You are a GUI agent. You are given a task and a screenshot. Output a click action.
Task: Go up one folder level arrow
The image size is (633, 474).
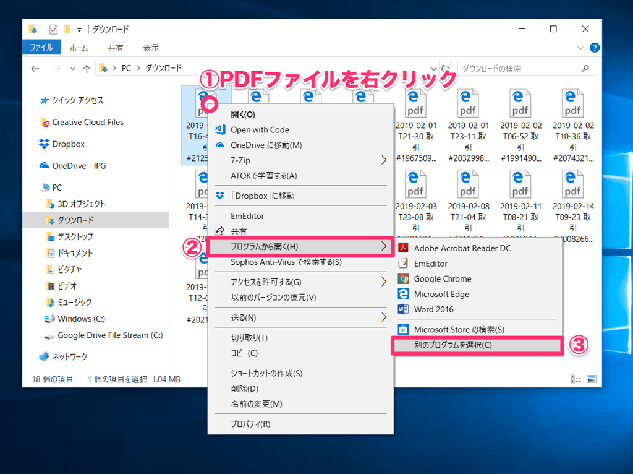click(87, 69)
